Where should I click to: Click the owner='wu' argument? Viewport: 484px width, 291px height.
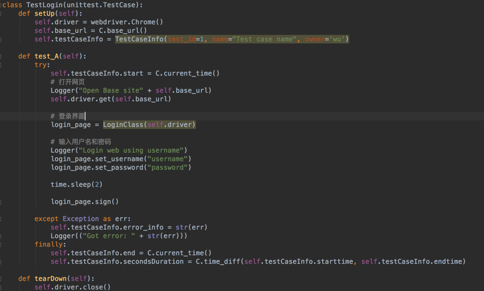coord(325,39)
